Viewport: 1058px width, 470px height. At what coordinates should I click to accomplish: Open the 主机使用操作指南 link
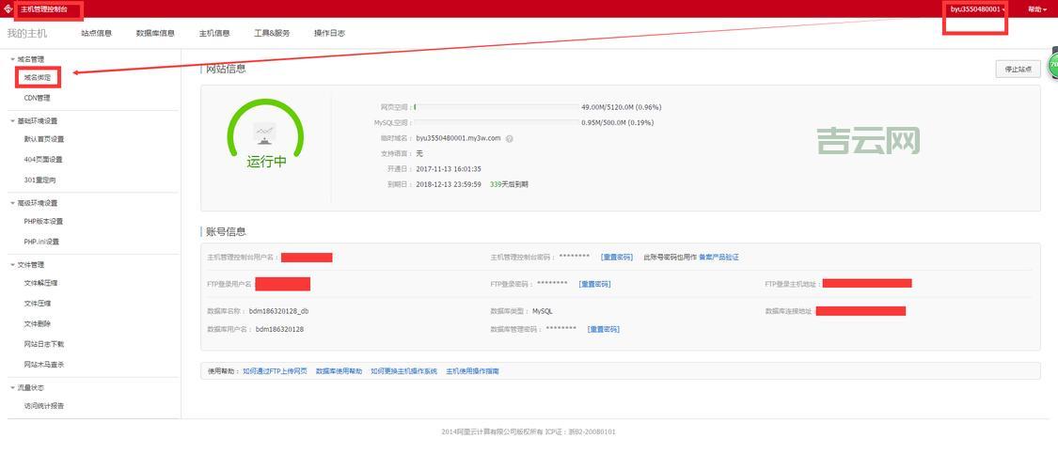coord(472,371)
